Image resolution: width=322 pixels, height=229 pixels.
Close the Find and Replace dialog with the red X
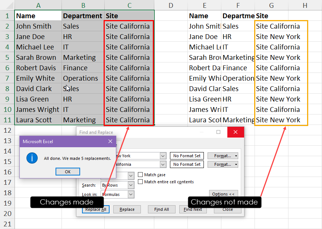click(236, 132)
